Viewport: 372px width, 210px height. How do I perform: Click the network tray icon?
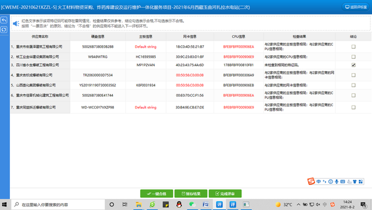click(x=312, y=205)
